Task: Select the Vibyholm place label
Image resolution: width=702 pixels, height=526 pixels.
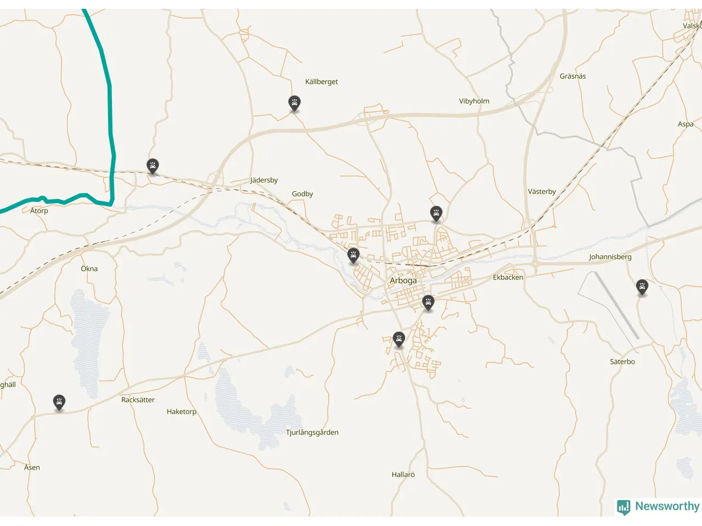Action: pos(474,101)
